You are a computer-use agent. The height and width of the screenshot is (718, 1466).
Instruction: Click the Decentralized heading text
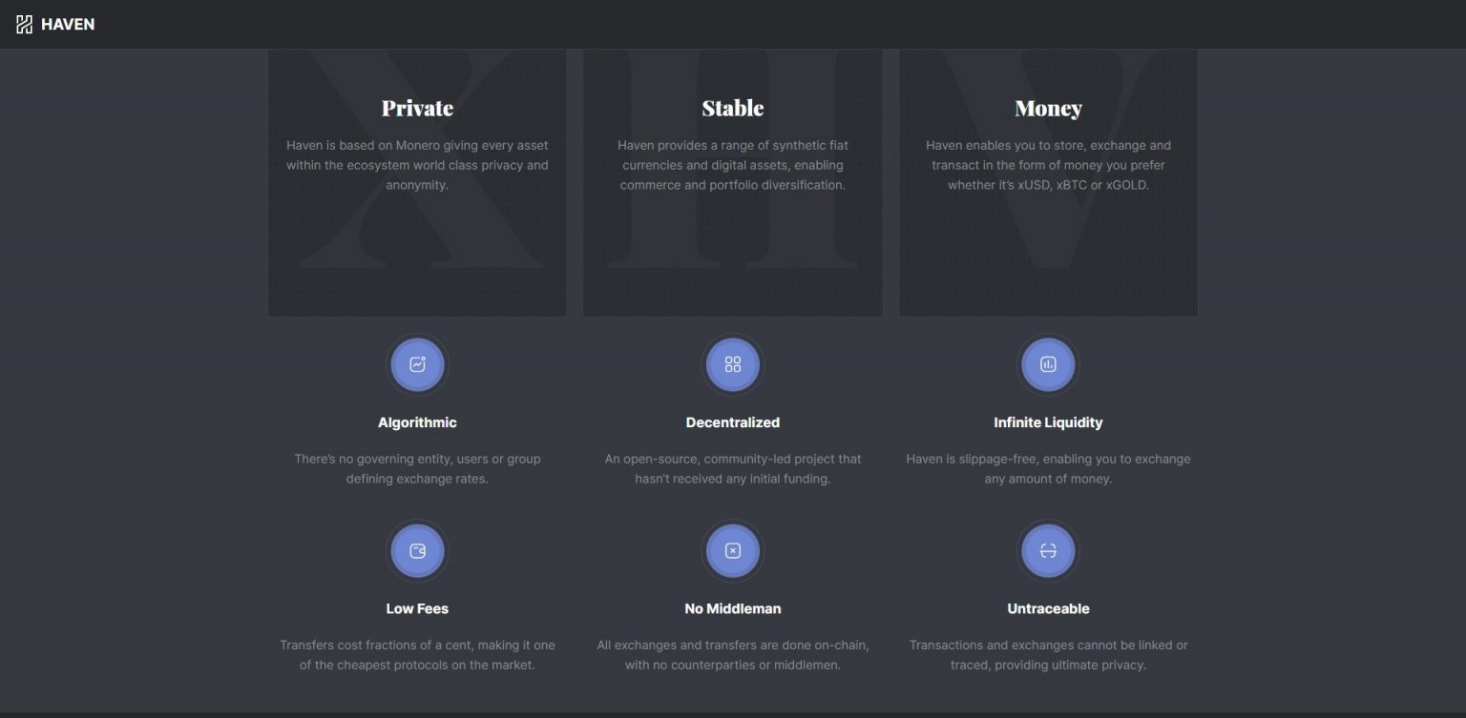click(x=732, y=421)
